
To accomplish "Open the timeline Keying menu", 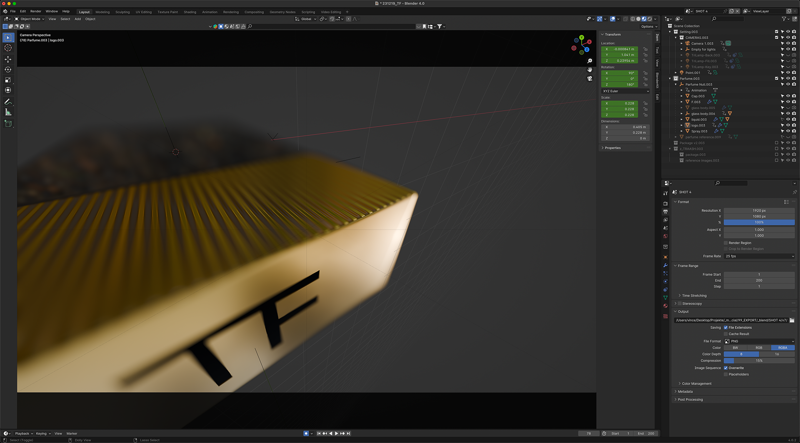I will 43,433.
